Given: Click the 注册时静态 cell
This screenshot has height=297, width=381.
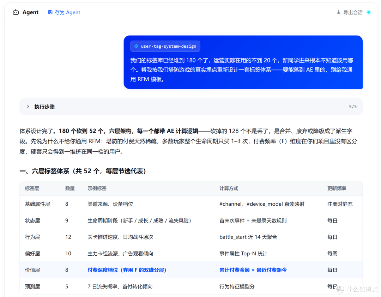Looking at the screenshot, I should click(x=340, y=204).
